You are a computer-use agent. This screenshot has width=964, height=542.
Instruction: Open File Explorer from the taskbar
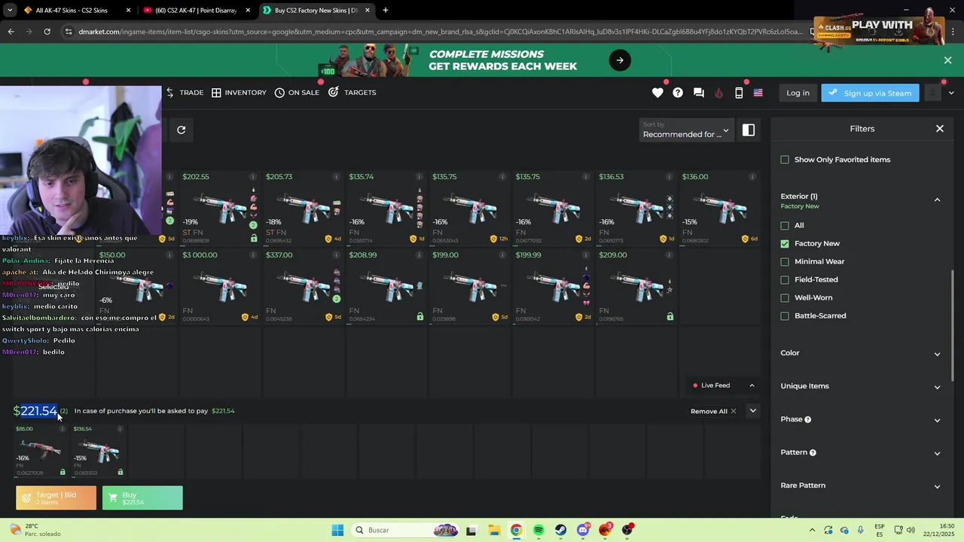(x=493, y=530)
